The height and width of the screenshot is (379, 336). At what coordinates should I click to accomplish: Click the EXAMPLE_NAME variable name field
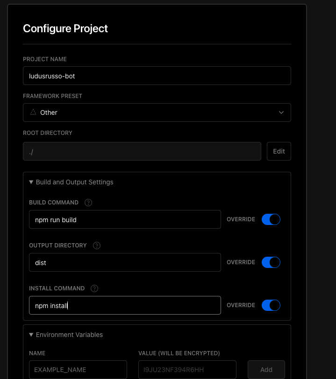[78, 369]
